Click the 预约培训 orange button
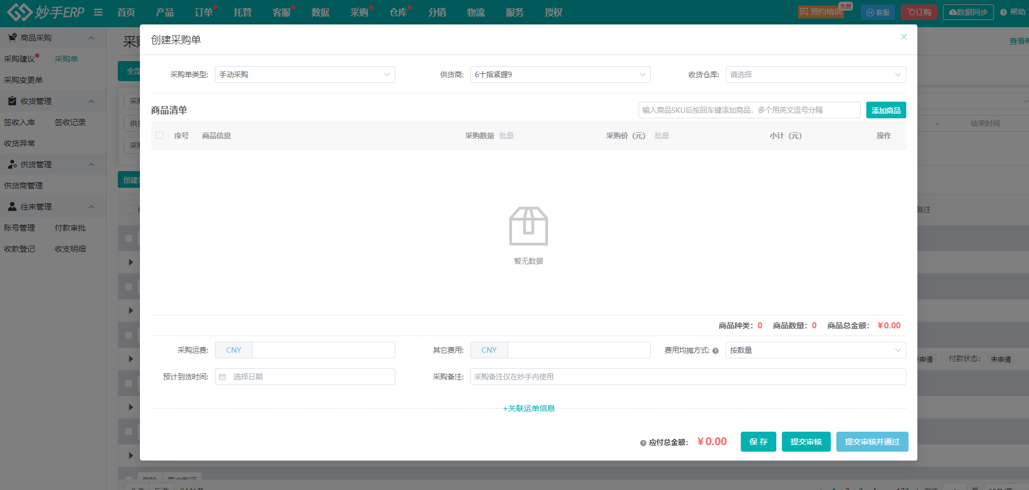 tap(821, 12)
